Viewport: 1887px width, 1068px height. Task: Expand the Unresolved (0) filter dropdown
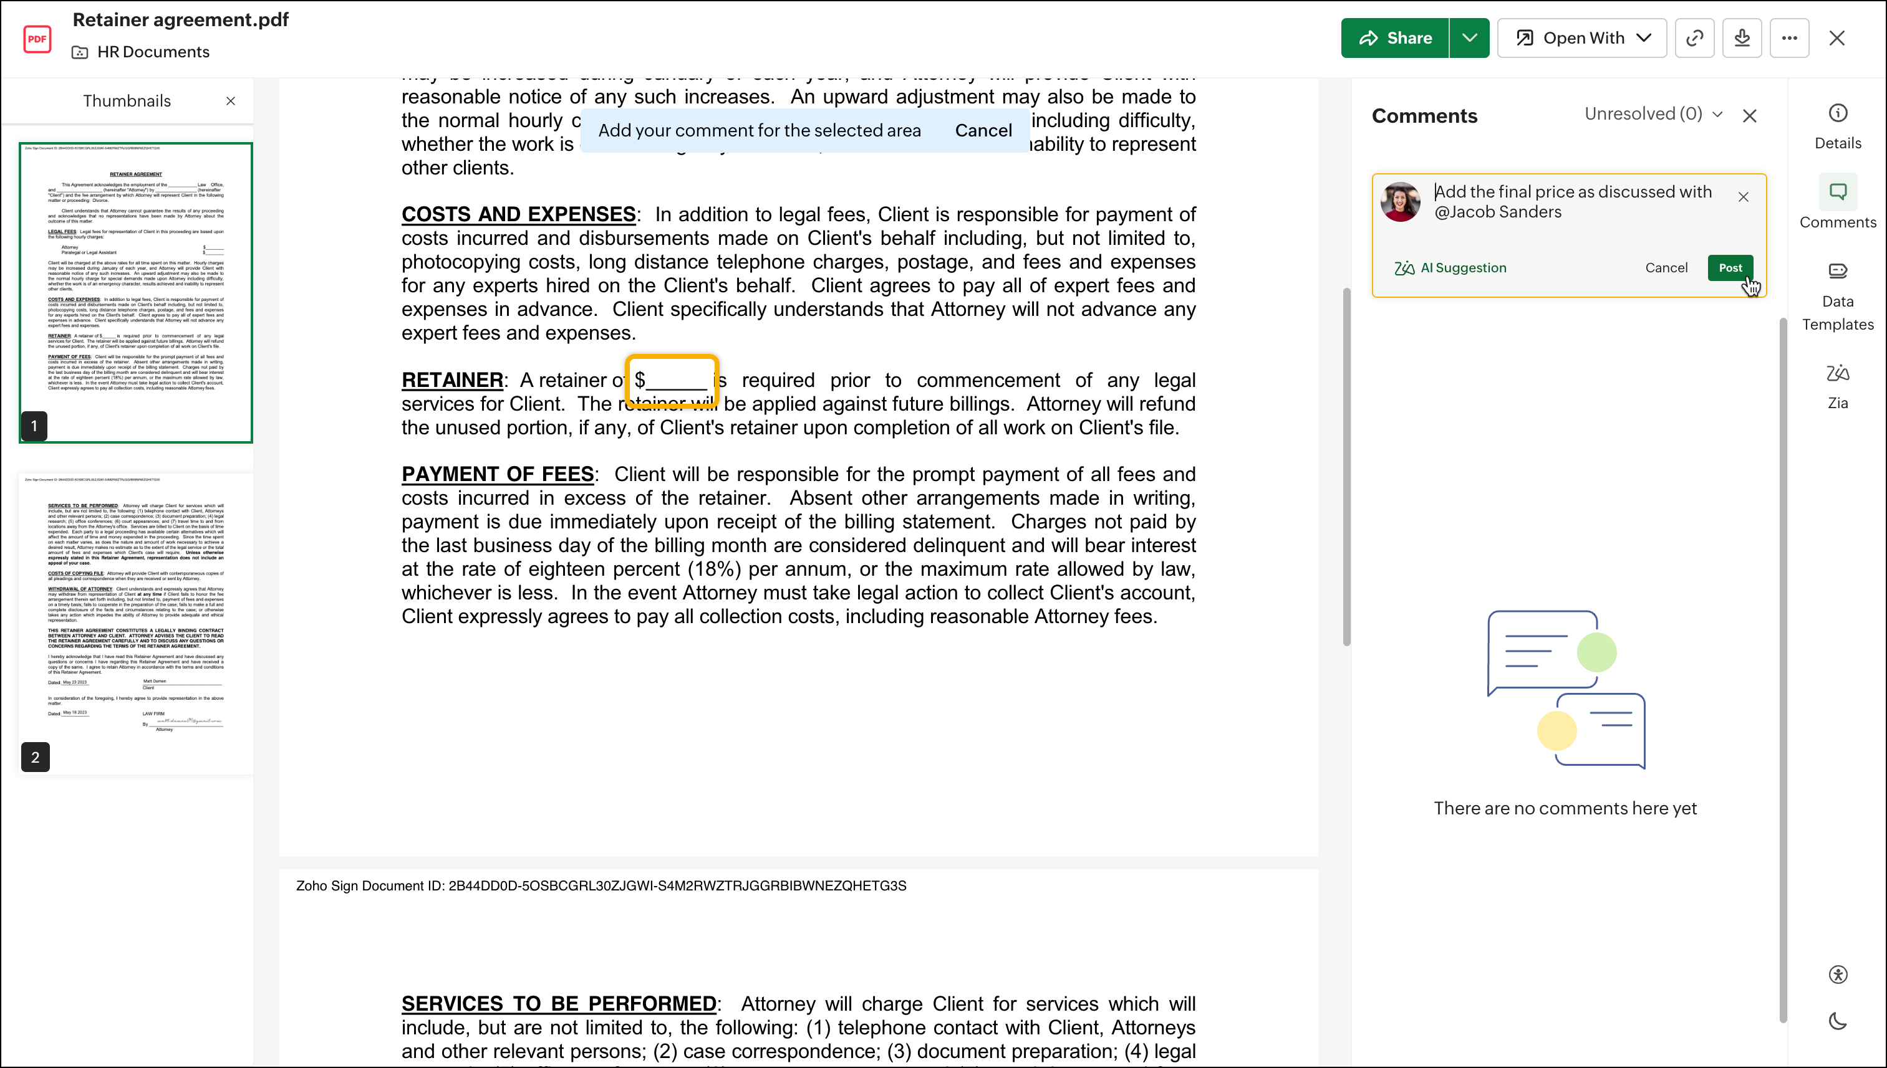[1653, 113]
